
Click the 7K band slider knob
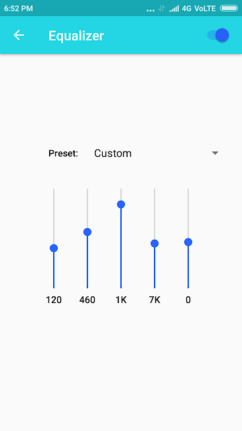click(x=155, y=243)
